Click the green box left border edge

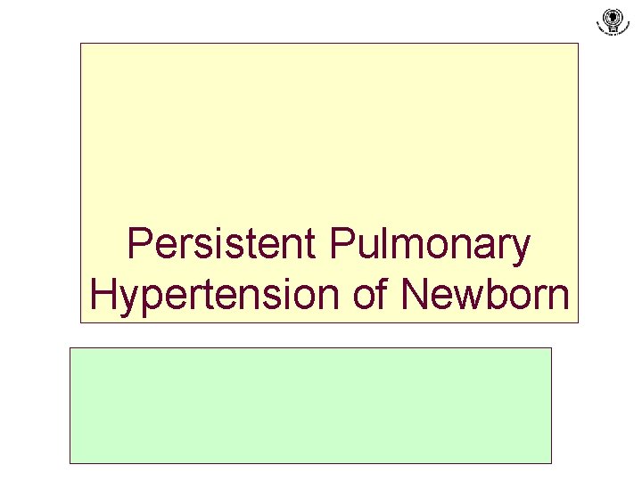[x=70, y=405]
